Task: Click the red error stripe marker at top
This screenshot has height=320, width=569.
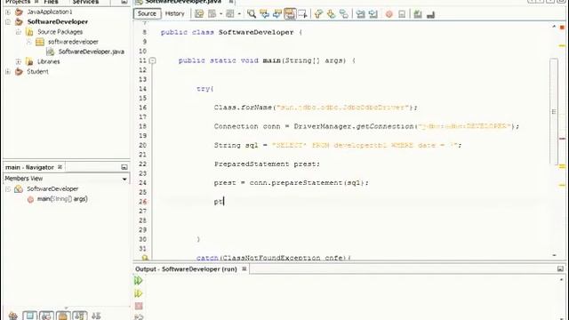Action: click(562, 28)
